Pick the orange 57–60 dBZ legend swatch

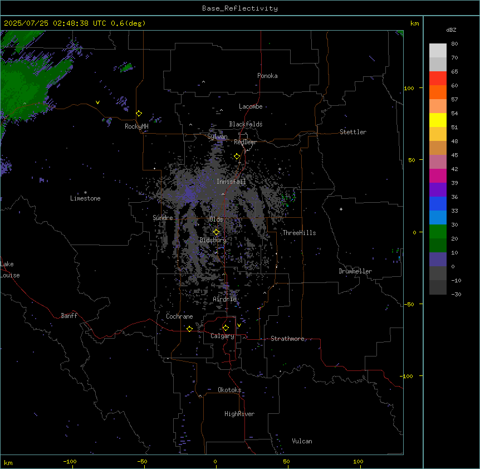point(438,92)
